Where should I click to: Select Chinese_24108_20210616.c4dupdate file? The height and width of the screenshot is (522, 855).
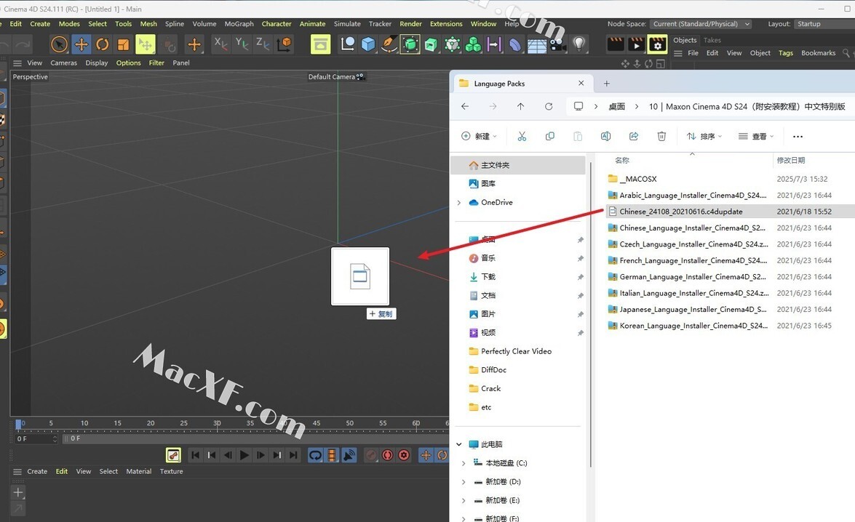(x=730, y=212)
